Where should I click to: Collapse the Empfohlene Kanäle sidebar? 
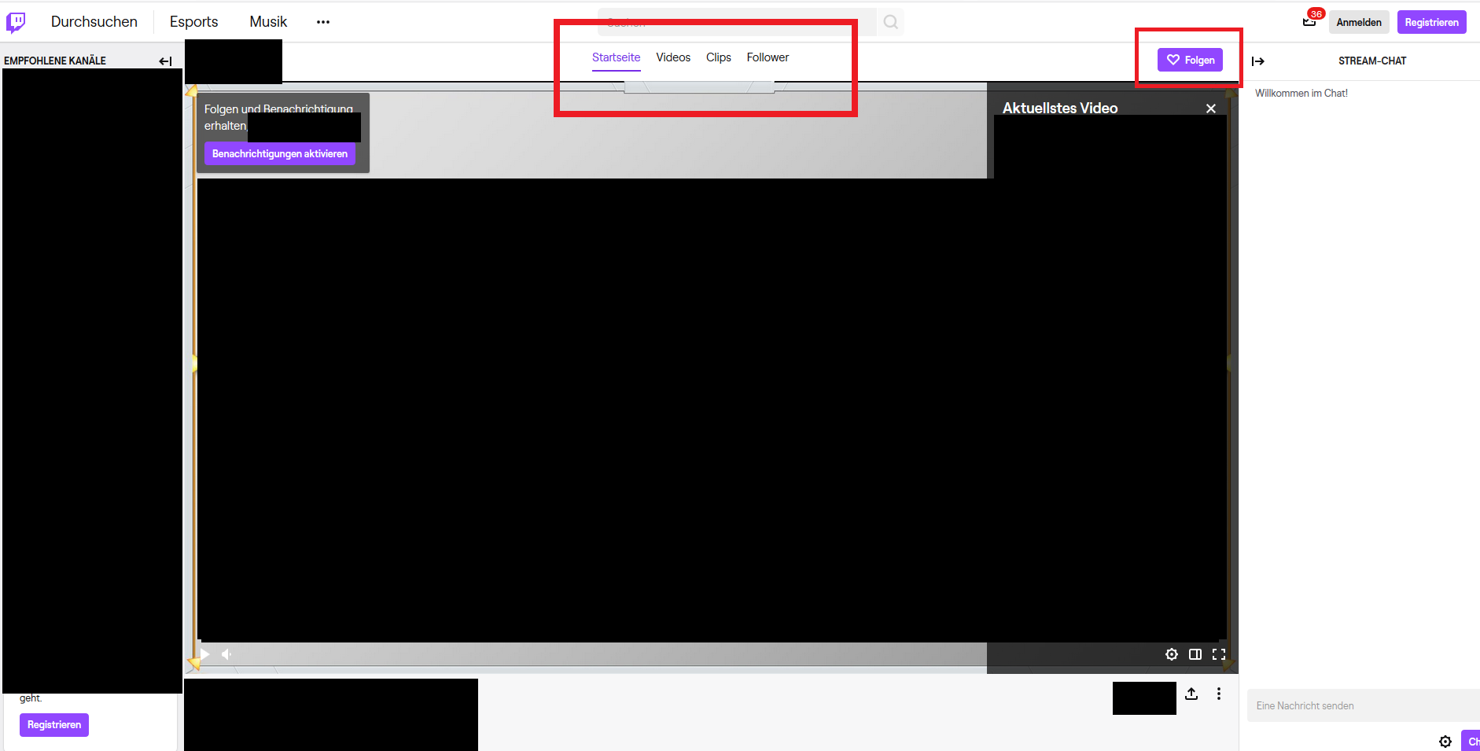165,61
